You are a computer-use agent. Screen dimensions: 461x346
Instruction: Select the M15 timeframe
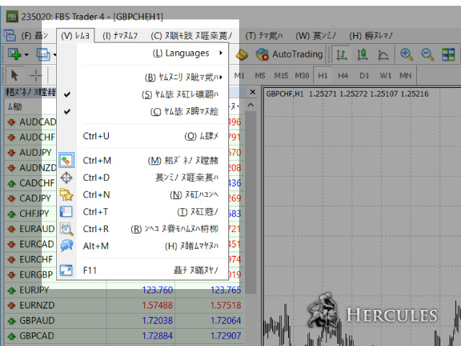[x=281, y=76]
